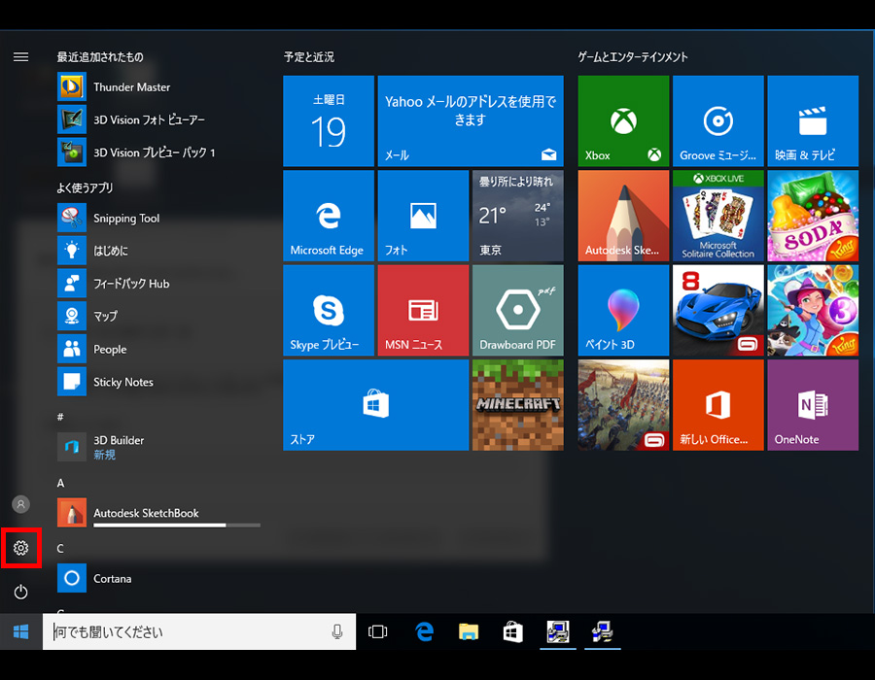Open Microsoft Solitaire Collection tile
Screen dimensions: 875x680
[x=718, y=216]
